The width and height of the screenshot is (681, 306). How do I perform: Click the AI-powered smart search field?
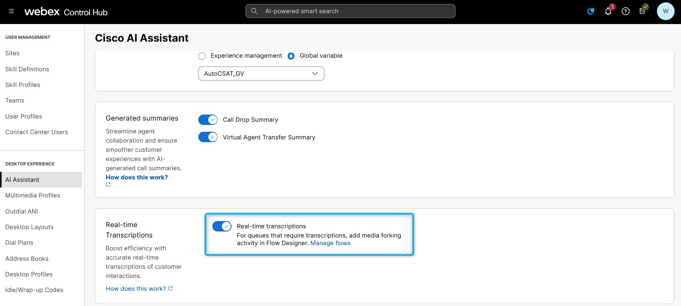click(x=357, y=11)
